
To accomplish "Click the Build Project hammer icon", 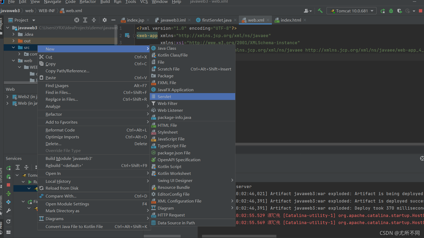I will (320, 11).
